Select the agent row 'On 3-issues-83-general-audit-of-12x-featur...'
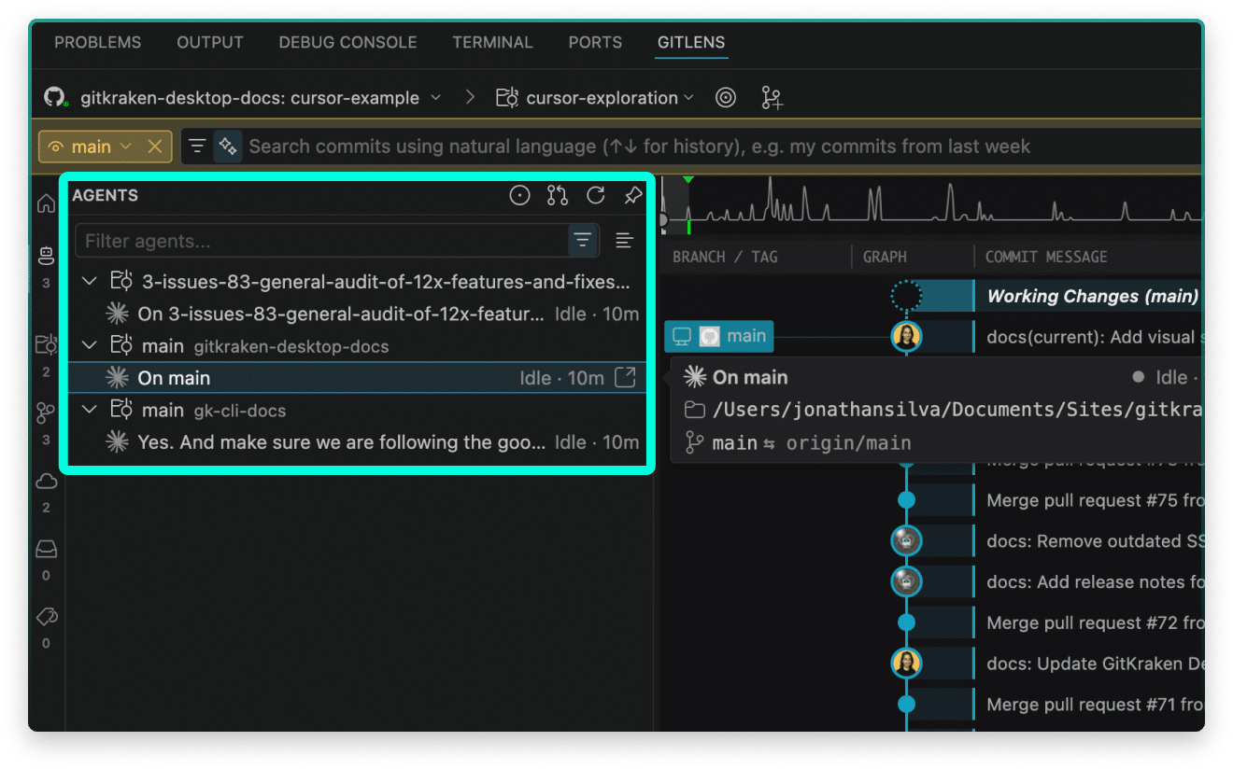Image resolution: width=1233 pixels, height=769 pixels. [358, 314]
